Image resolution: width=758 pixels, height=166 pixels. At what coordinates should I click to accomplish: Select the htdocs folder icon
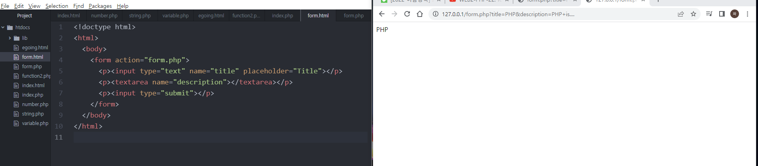10,28
